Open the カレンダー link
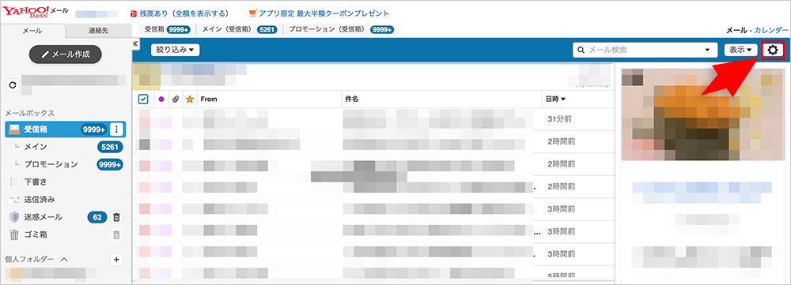The image size is (791, 285). tap(771, 31)
